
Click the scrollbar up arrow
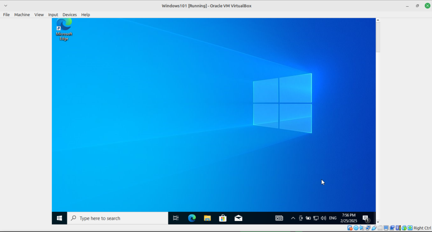pyautogui.click(x=378, y=20)
